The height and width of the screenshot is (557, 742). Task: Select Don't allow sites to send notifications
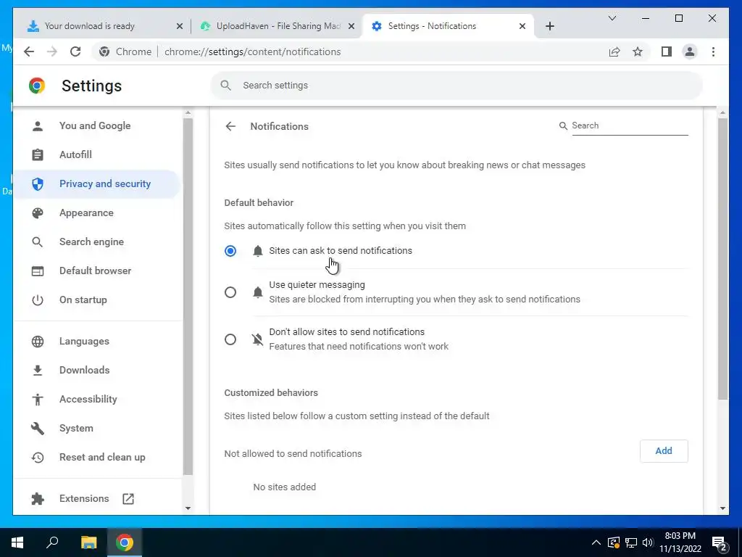(x=230, y=339)
